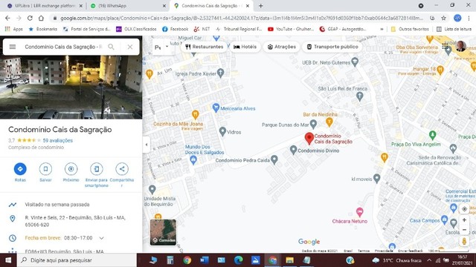Select the Hotéis filter chip
This screenshot has height=267, width=476.
(245, 47)
